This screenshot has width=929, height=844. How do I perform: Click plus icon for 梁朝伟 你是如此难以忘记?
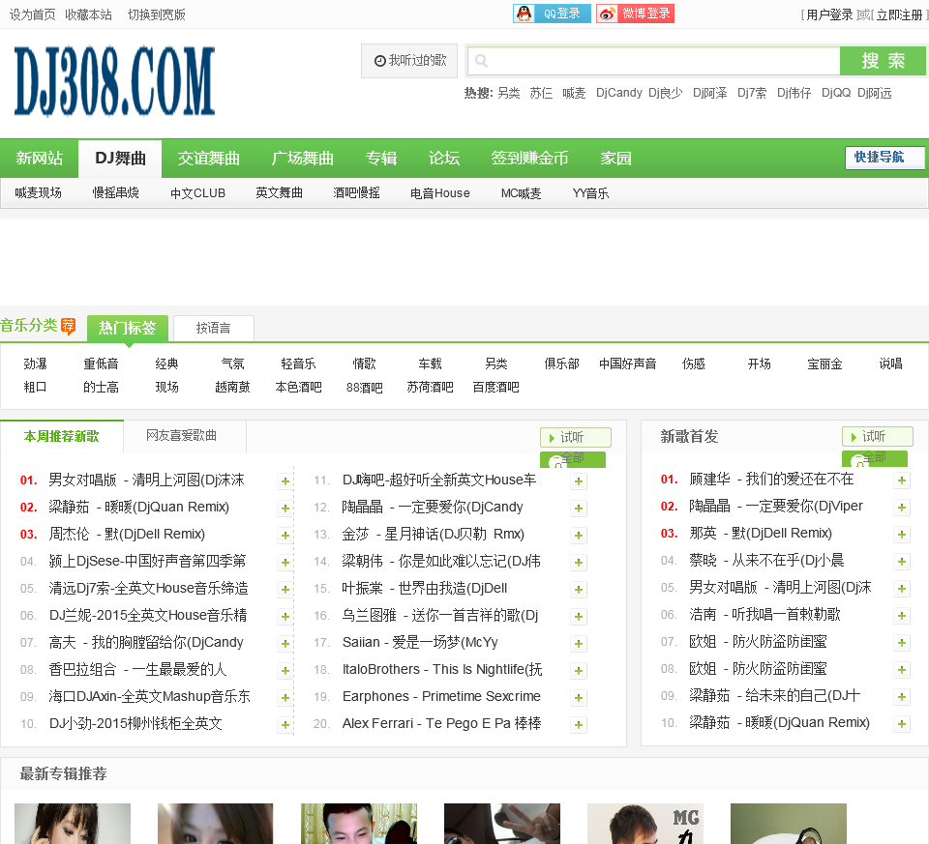(x=579, y=563)
